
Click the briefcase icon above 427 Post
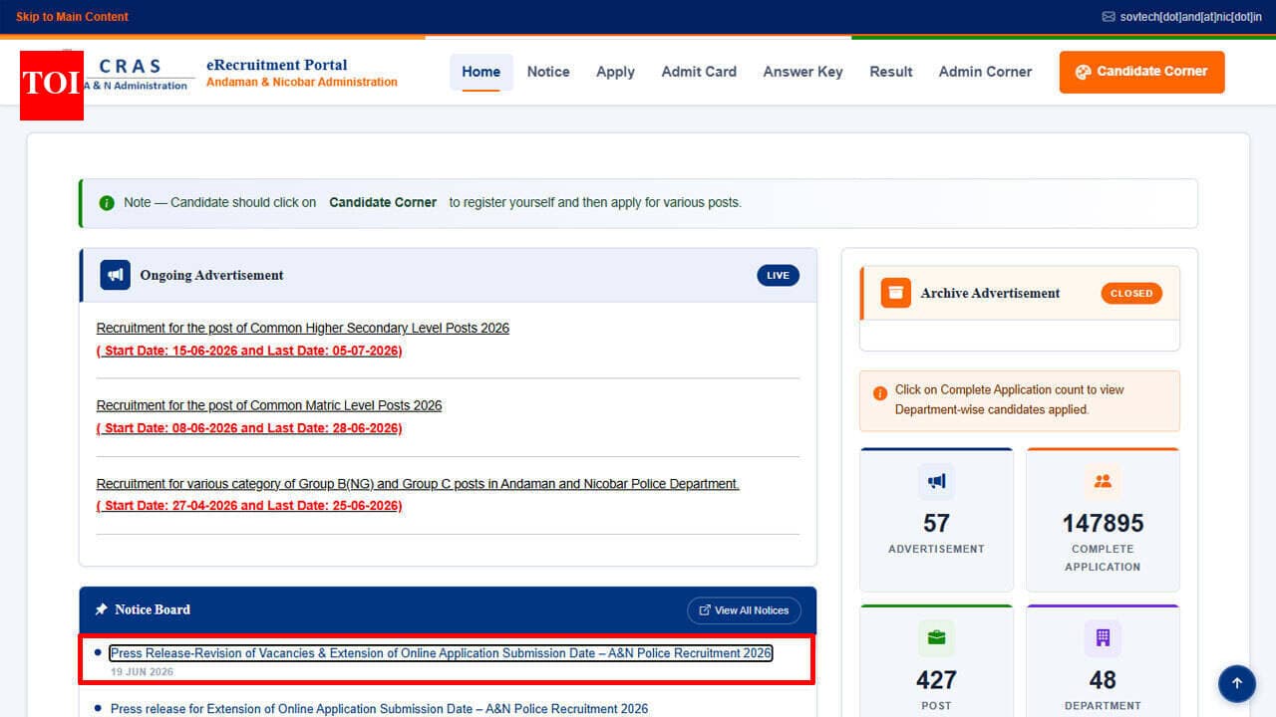936,638
